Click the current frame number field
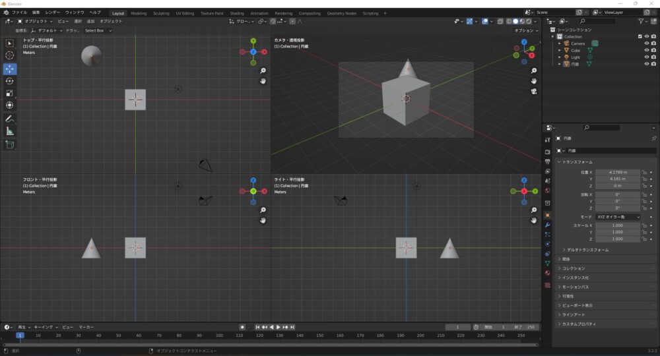 [457, 327]
